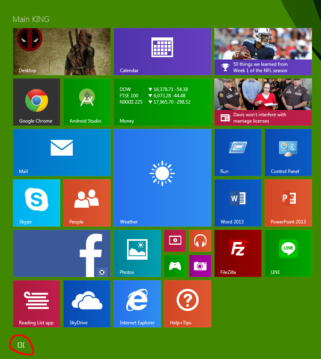Click the Main KING group title
Viewport: 321px width, 359px height.
(x=31, y=19)
